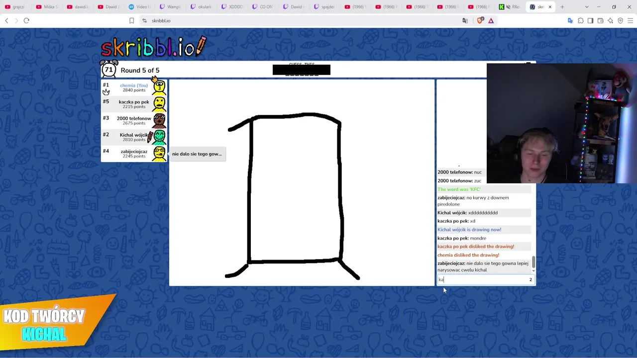Click the #1 rank crown icon

click(x=106, y=92)
